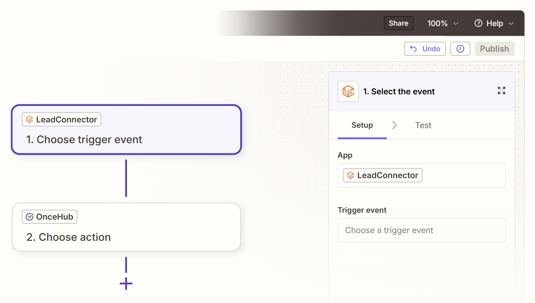Image resolution: width=535 pixels, height=303 pixels.
Task: Click the undo arrow icon
Action: pyautogui.click(x=413, y=49)
